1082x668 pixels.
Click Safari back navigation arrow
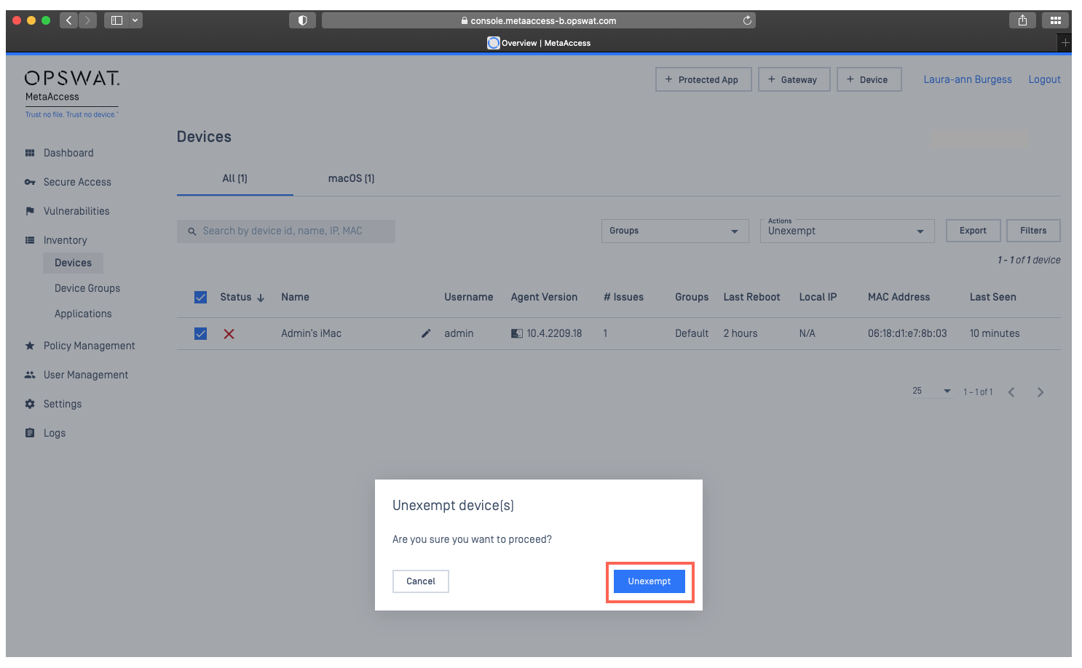coord(69,20)
